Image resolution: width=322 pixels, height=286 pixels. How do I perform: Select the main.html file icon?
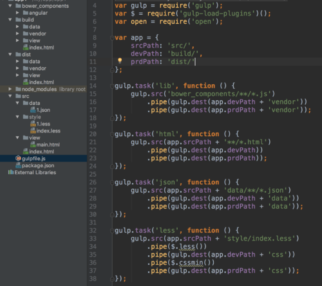[33, 145]
